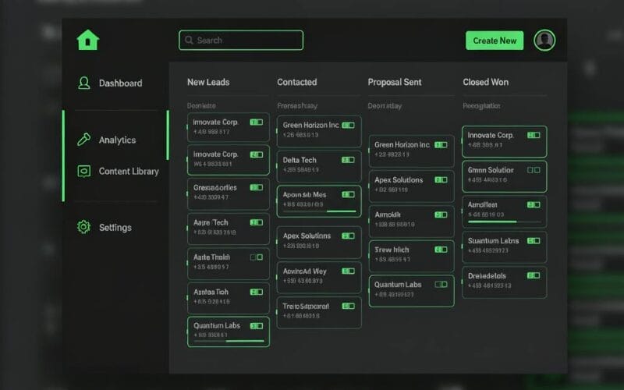Click the Settings gear icon
Image resolution: width=624 pixels, height=390 pixels.
pos(83,227)
